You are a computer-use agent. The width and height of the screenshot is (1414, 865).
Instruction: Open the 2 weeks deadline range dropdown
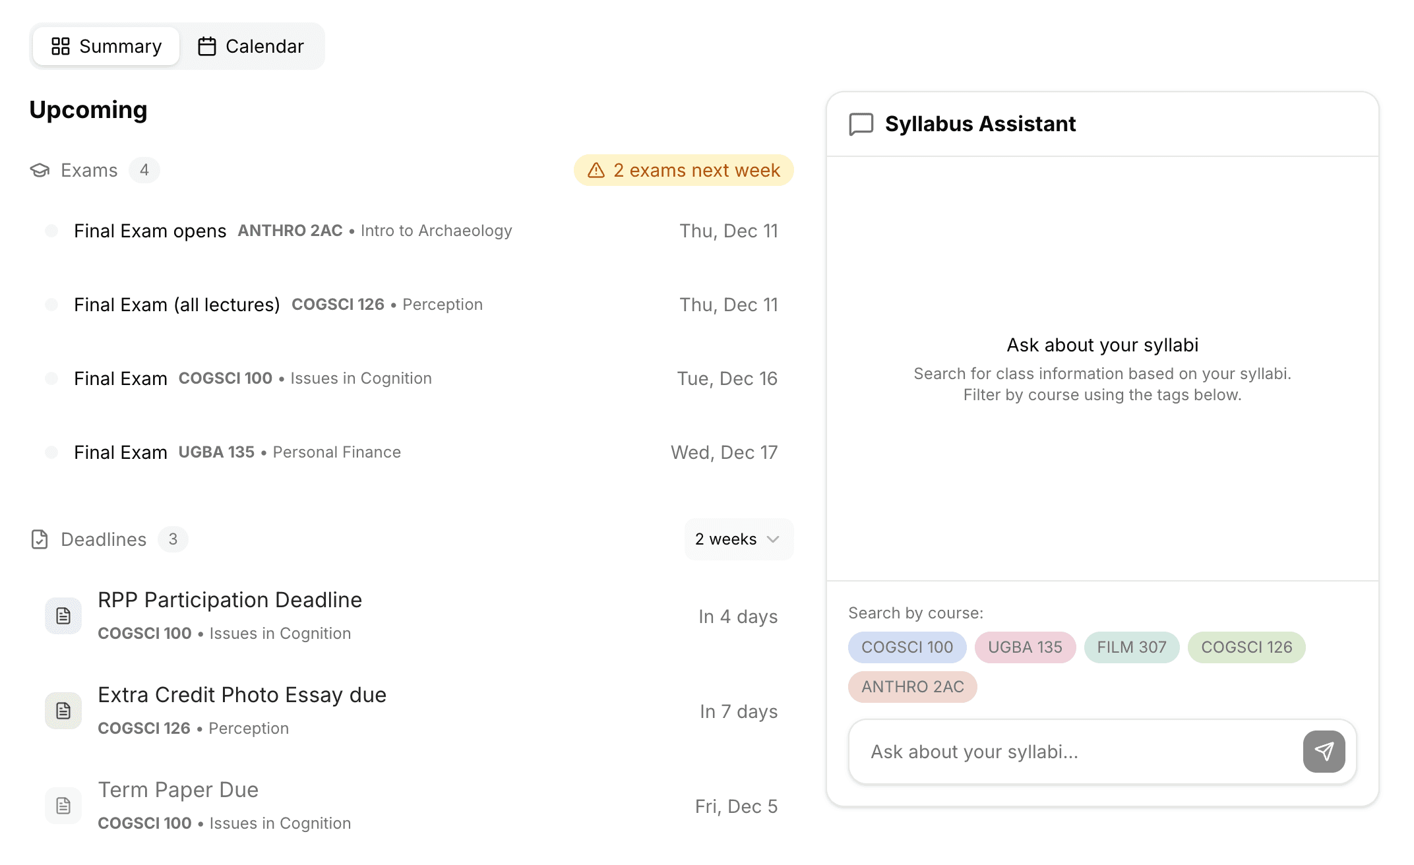pyautogui.click(x=739, y=539)
